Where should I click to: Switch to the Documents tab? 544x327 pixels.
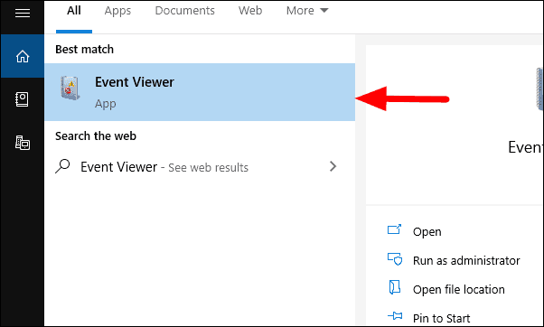(x=185, y=11)
